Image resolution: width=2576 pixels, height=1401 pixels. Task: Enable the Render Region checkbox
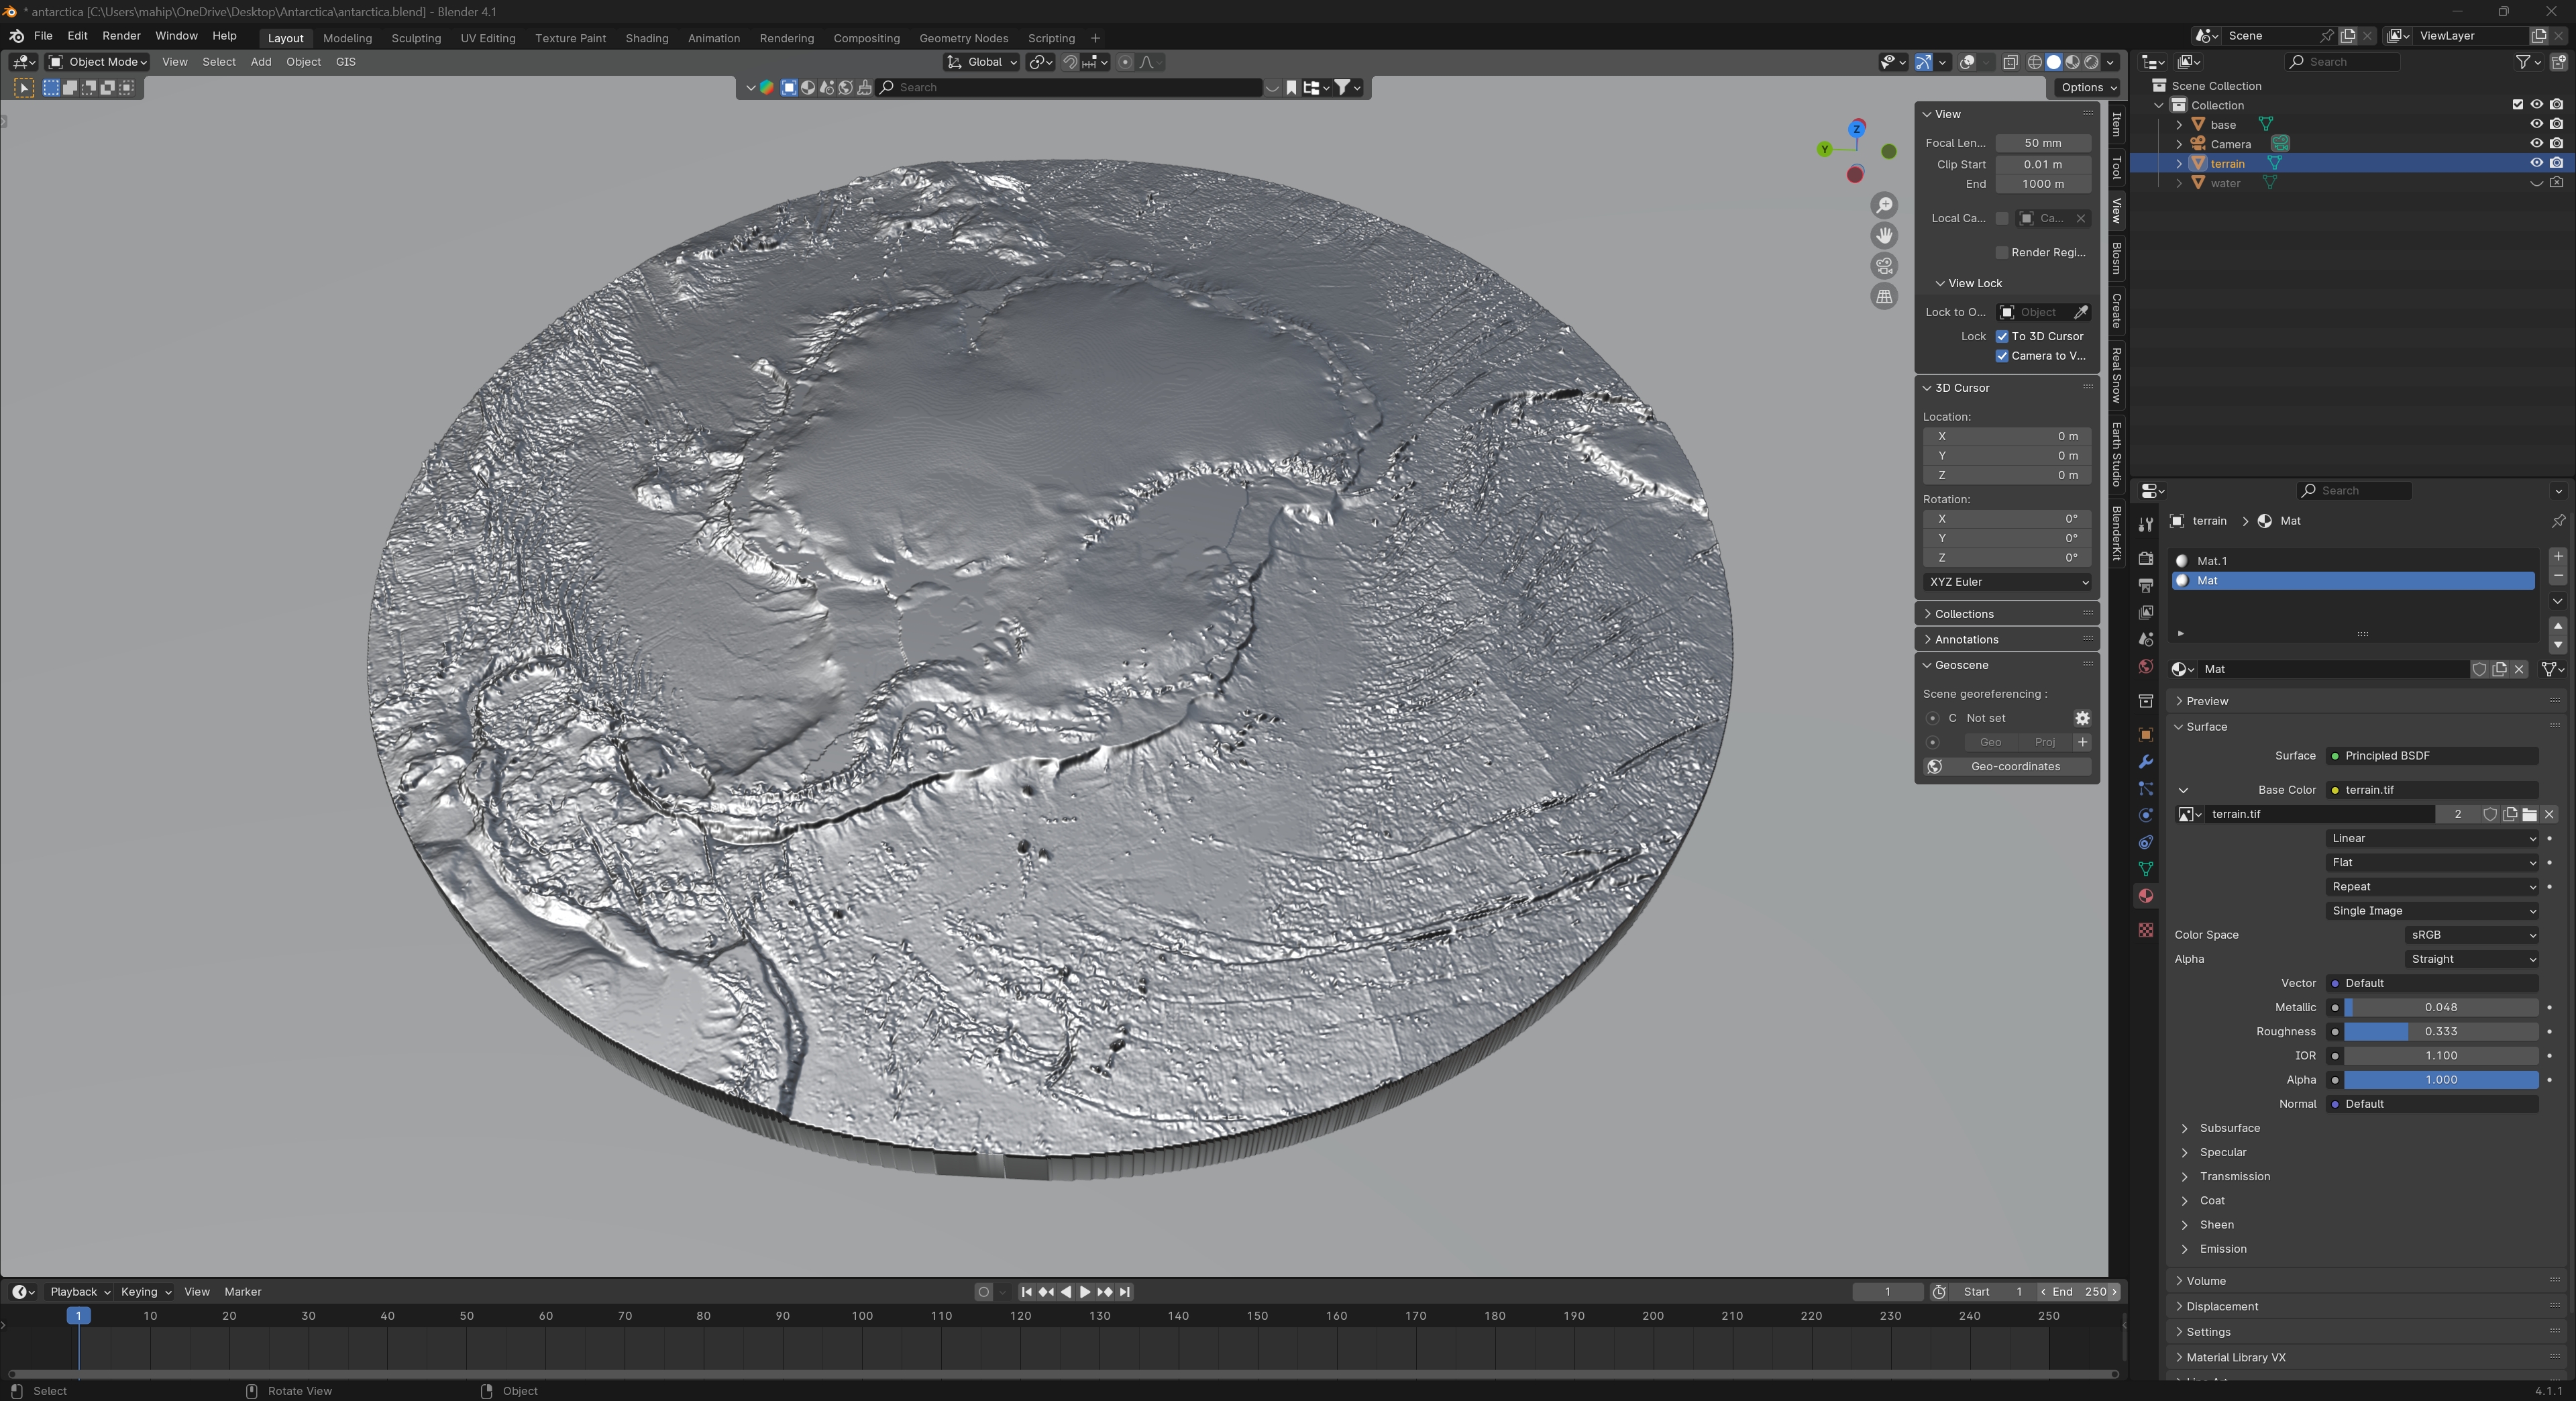pyautogui.click(x=2002, y=252)
